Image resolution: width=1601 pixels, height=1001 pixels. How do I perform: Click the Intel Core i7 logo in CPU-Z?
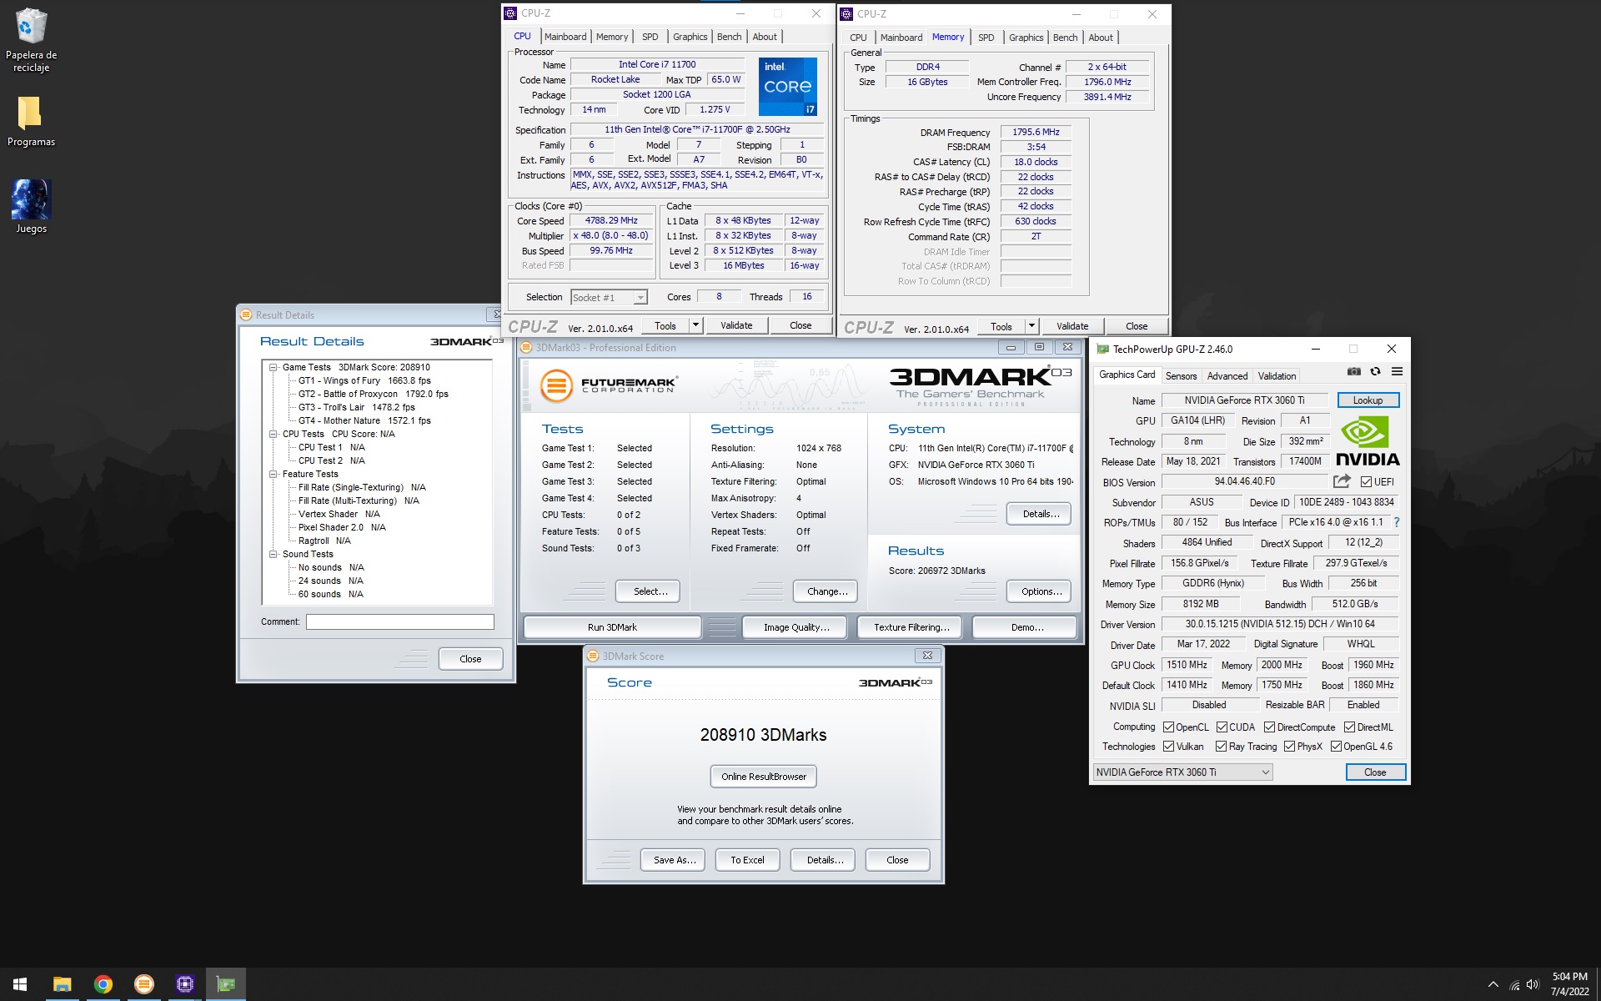pyautogui.click(x=787, y=87)
